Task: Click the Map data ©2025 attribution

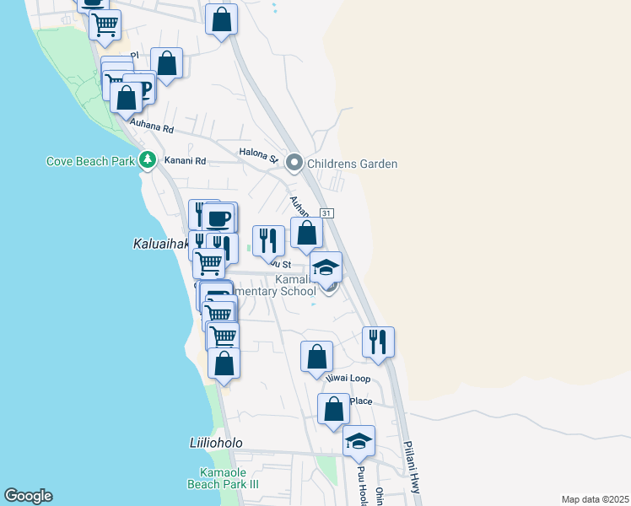Action: pos(596,499)
